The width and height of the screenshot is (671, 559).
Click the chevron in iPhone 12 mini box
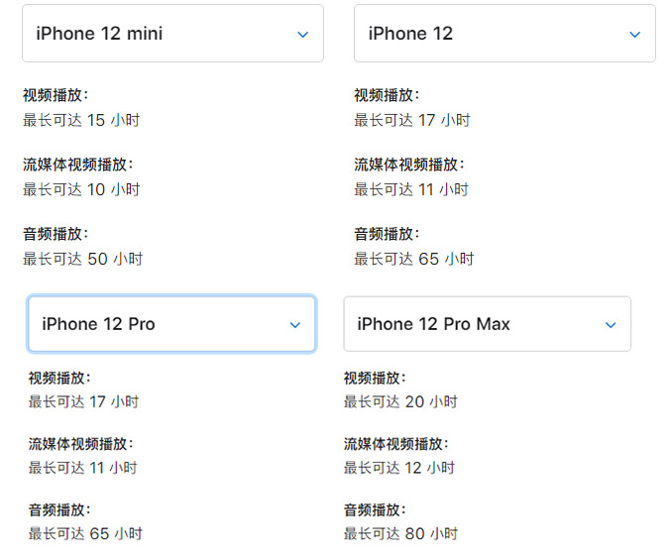click(302, 35)
